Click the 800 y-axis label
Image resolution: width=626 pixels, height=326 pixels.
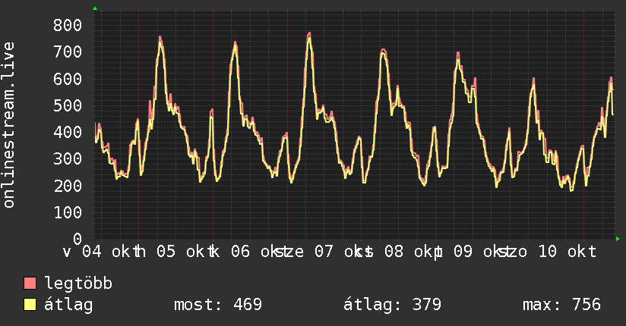pos(68,26)
